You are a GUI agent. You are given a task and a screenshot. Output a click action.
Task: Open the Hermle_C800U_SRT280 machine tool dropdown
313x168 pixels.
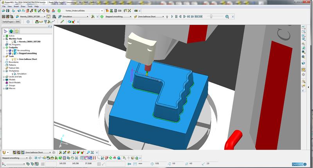(45, 16)
